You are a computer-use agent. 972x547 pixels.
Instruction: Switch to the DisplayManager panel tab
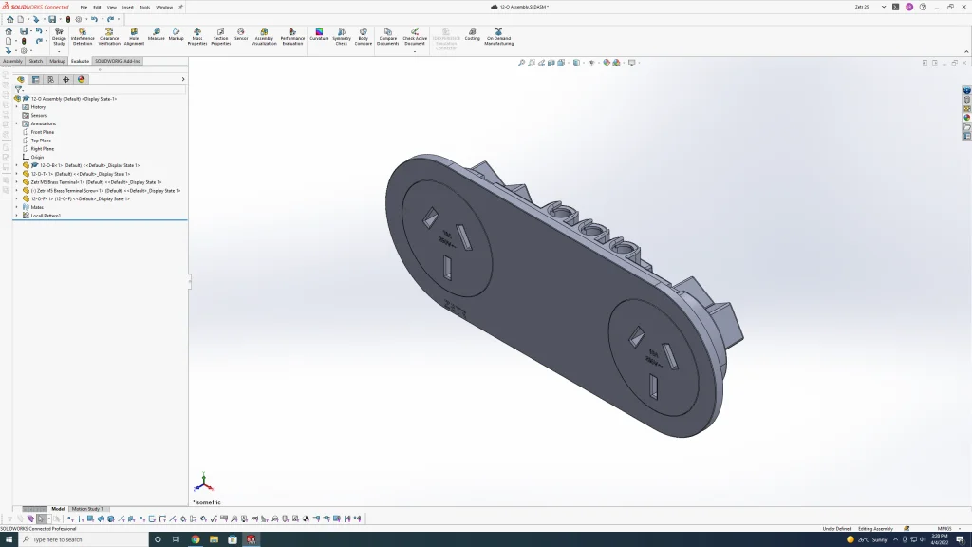82,80
